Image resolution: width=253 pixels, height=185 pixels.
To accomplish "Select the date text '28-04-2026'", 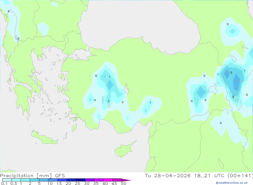I will click(x=172, y=175).
